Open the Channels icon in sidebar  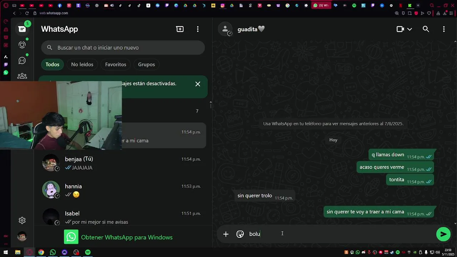[x=22, y=60]
